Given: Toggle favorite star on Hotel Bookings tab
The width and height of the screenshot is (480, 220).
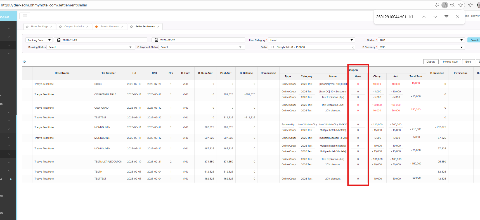Looking at the screenshot, I should pyautogui.click(x=27, y=27).
